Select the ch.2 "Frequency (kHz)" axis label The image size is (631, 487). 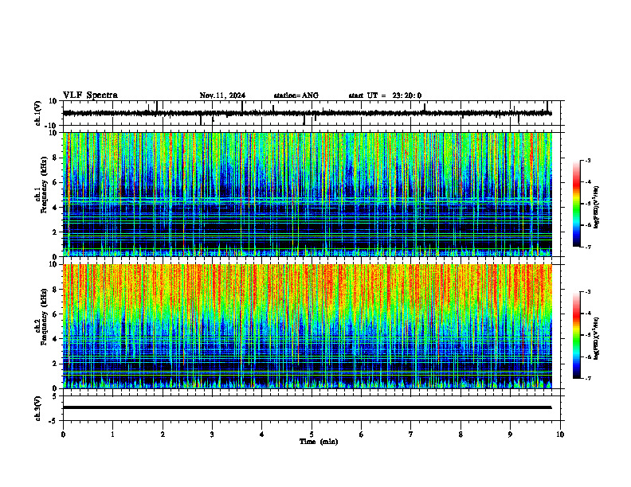tap(45, 317)
